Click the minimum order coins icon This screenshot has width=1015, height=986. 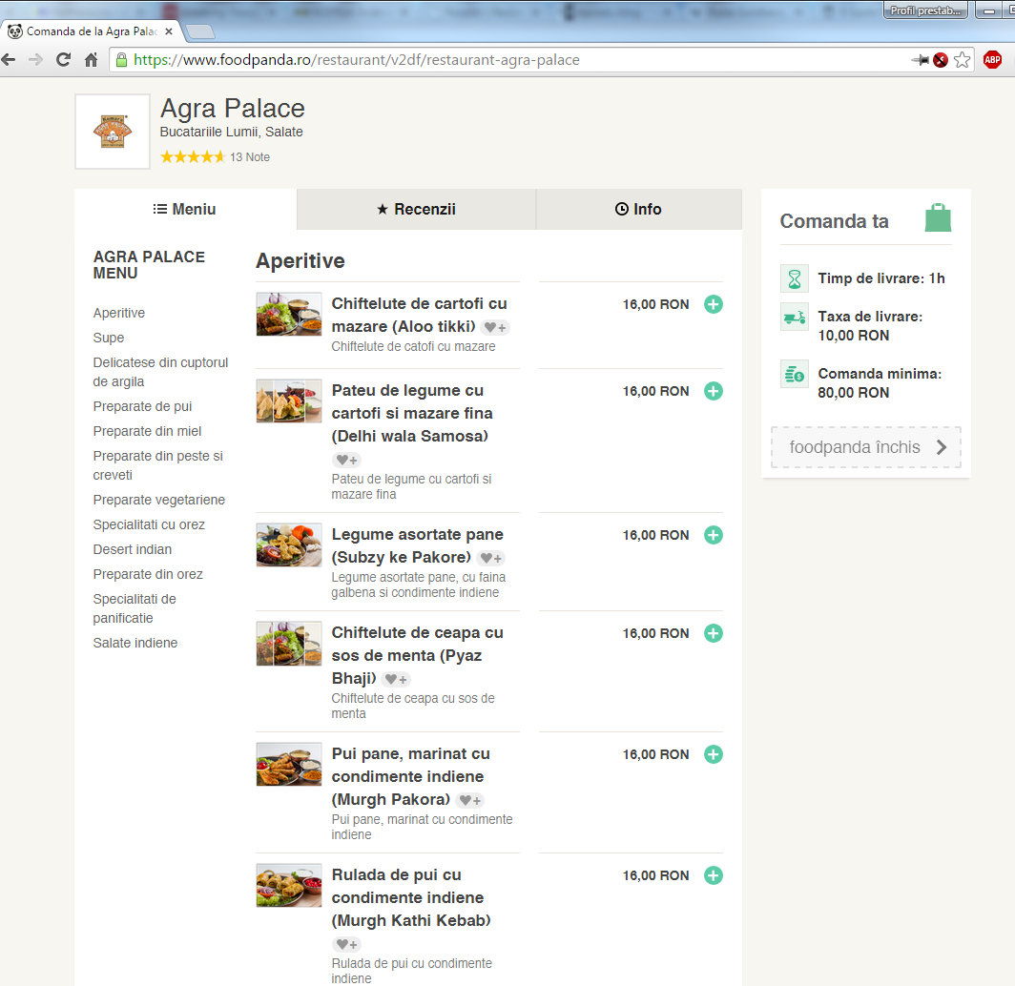click(x=795, y=373)
